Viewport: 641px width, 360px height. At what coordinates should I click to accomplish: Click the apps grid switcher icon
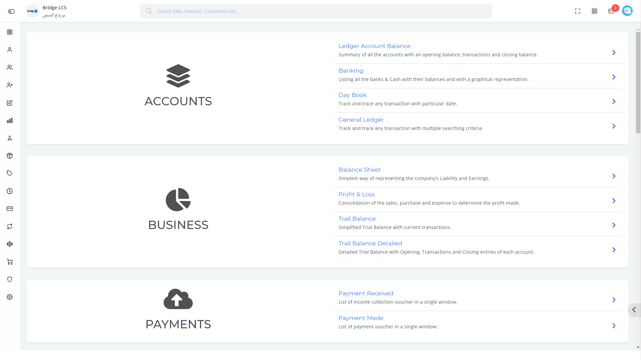(595, 11)
